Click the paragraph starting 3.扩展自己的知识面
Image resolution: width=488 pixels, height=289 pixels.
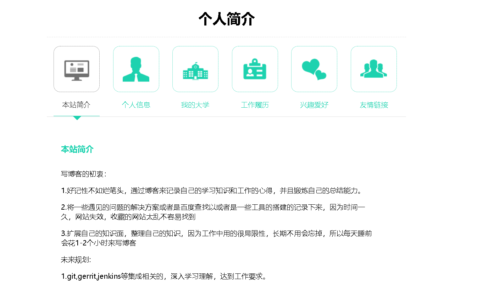tap(216, 238)
